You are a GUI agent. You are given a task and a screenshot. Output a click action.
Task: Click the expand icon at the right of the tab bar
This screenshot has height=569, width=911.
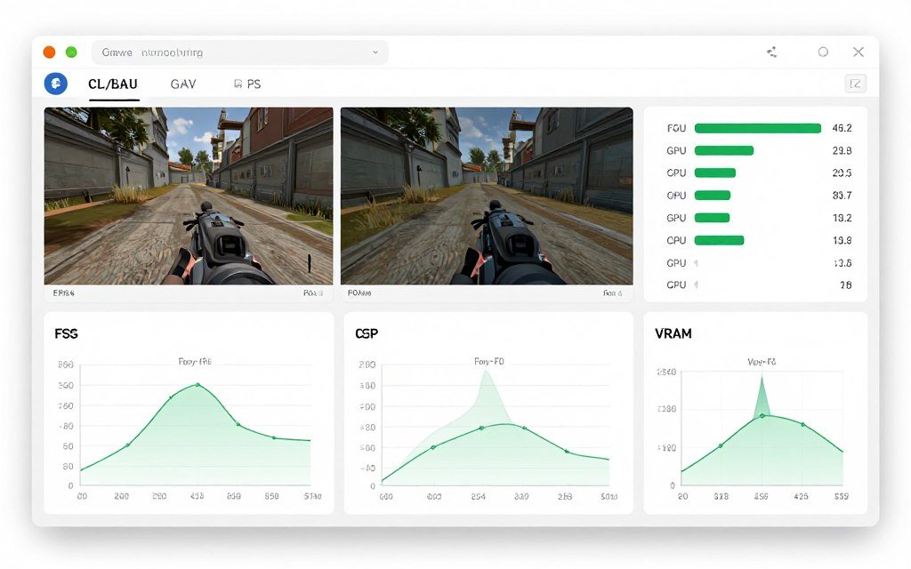(x=855, y=83)
